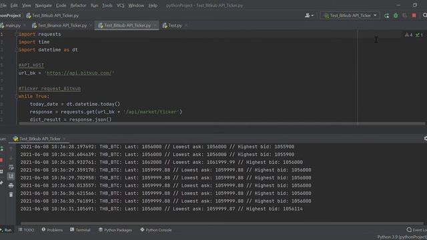Run with coverage icon in the top toolbar
Viewport: 427px width, 240px height.
(405, 16)
